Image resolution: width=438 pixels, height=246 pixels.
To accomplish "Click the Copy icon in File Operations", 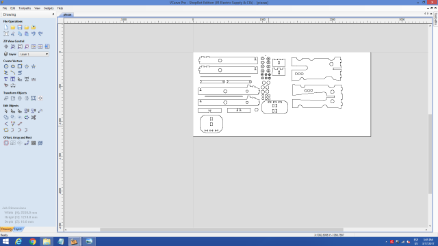I will [20, 33].
